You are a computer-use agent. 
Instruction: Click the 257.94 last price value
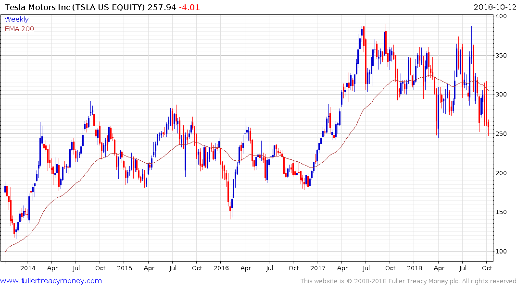click(162, 7)
